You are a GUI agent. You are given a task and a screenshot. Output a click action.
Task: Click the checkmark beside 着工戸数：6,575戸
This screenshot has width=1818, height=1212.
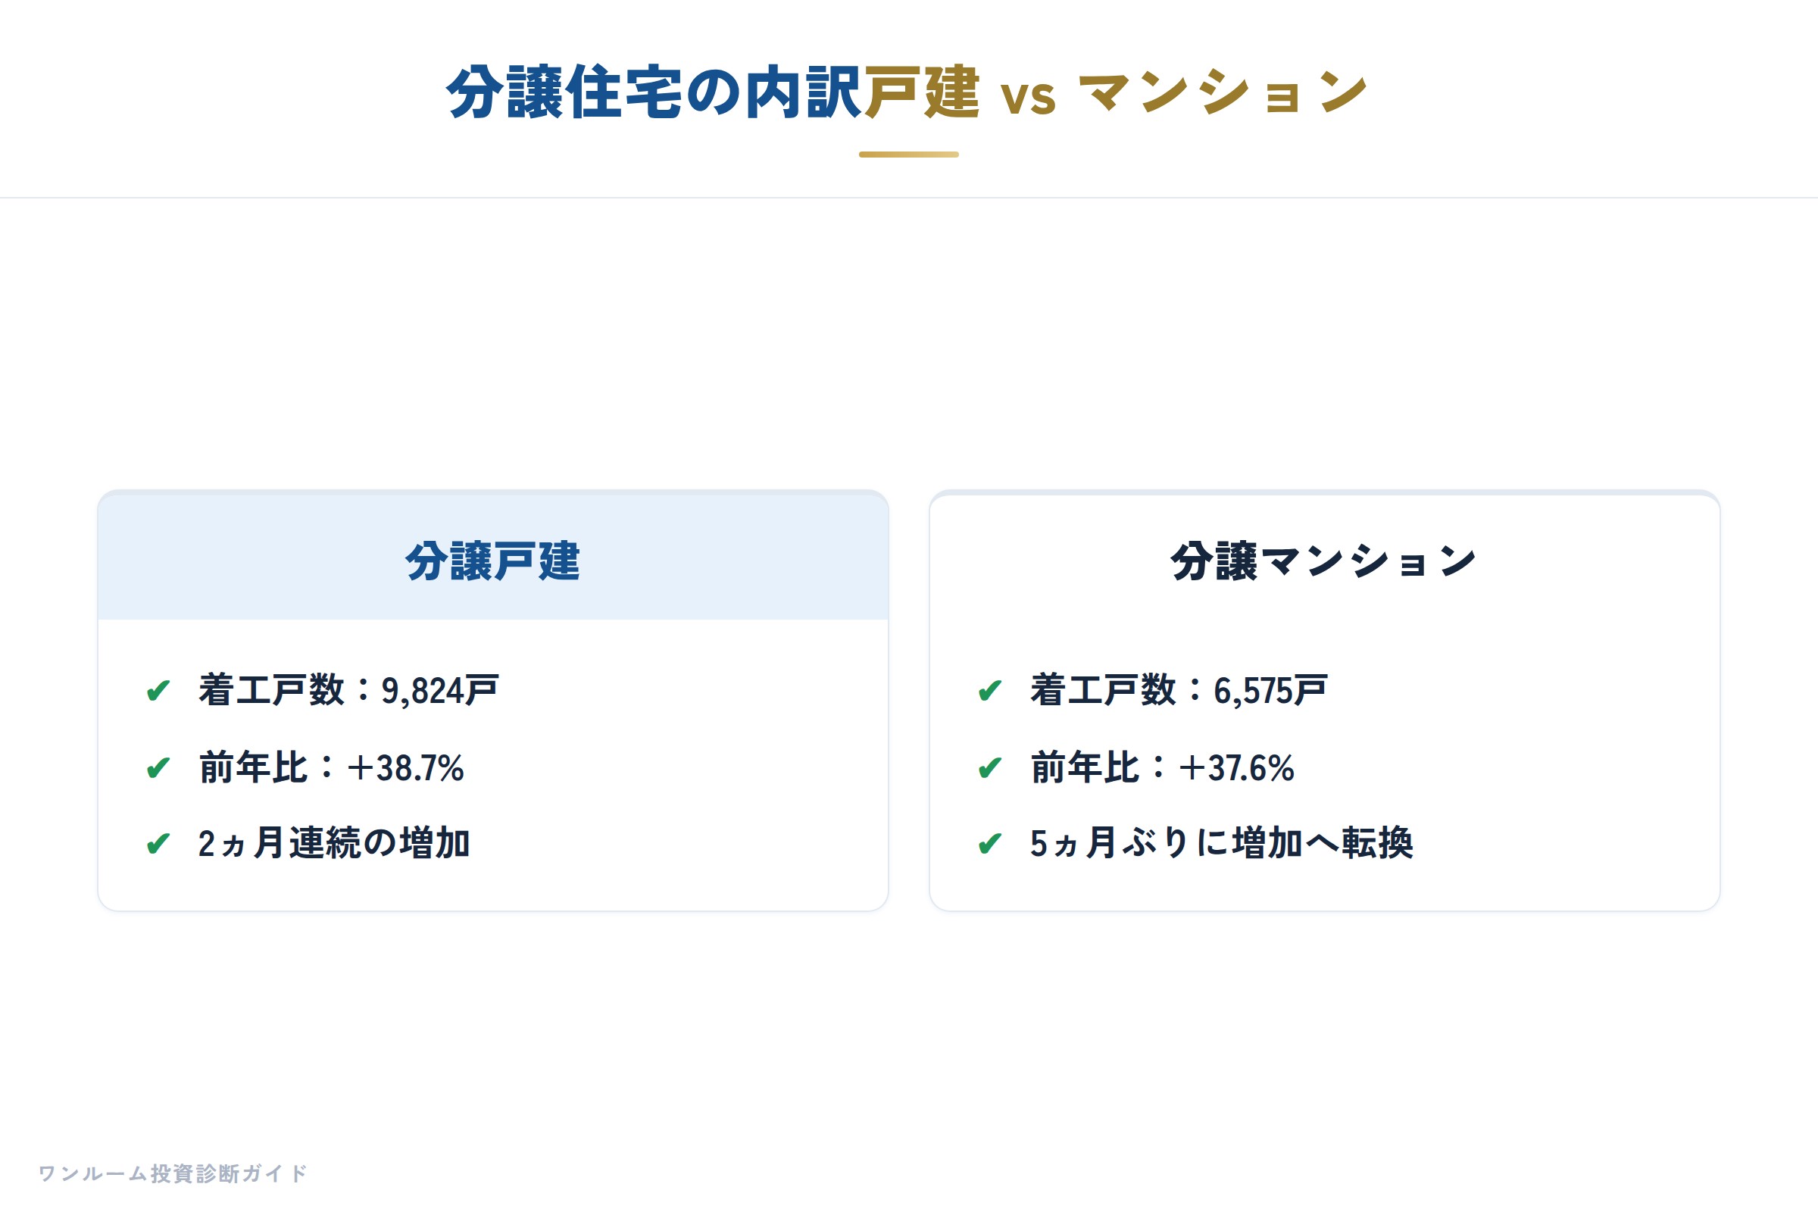point(989,690)
